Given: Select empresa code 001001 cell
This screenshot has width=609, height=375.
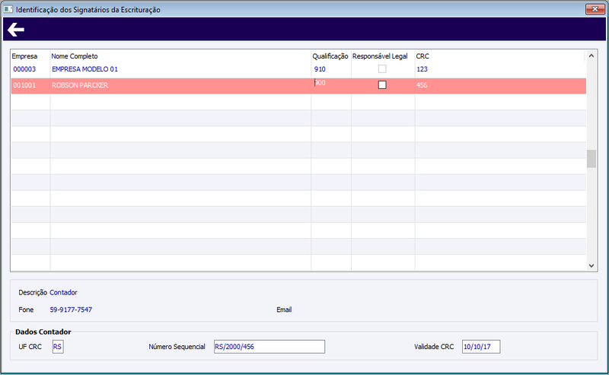Looking at the screenshot, I should point(24,85).
